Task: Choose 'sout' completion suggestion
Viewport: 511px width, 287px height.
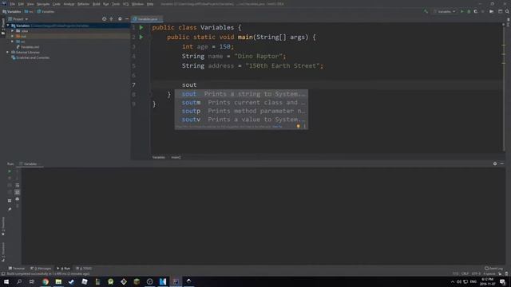Action: [241, 94]
